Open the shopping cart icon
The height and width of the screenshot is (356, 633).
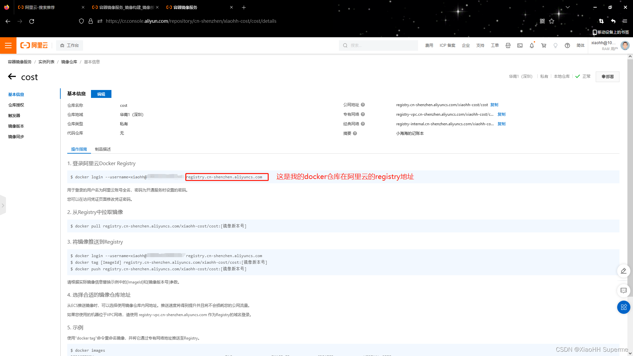point(544,45)
